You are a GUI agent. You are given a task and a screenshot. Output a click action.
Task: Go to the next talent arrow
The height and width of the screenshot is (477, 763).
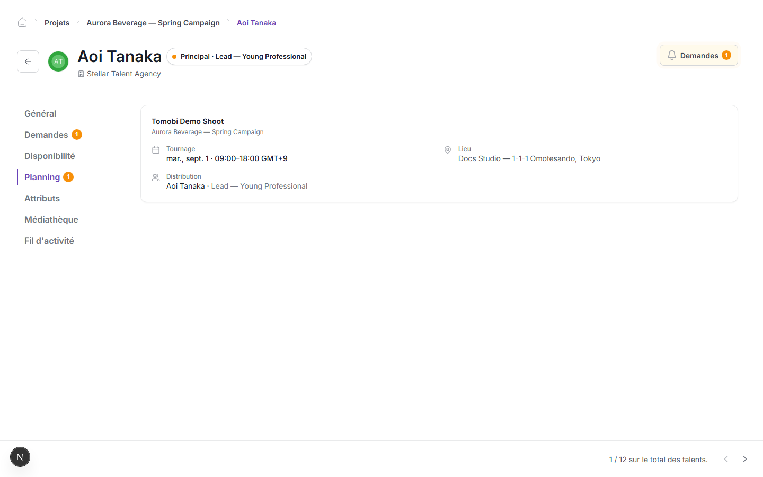(744, 459)
